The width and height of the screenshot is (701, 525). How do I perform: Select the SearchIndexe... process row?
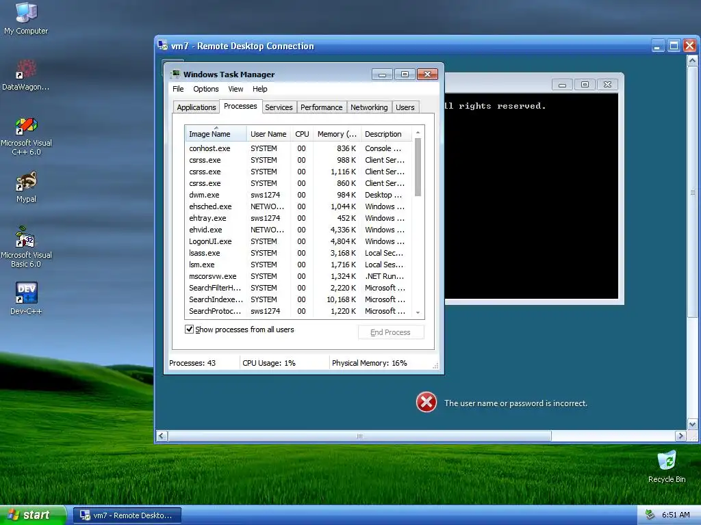[x=298, y=299]
